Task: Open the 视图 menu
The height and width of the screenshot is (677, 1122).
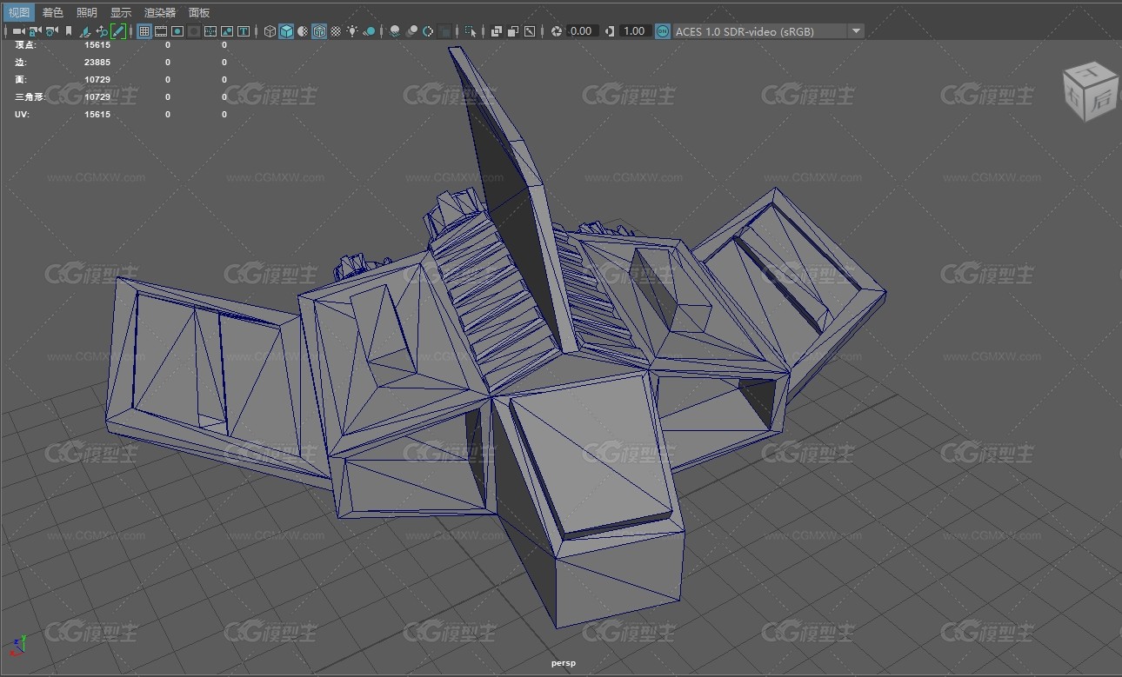Action: tap(18, 12)
